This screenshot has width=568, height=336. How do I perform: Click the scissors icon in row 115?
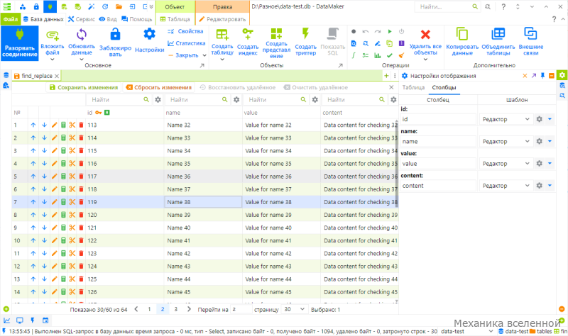click(72, 151)
